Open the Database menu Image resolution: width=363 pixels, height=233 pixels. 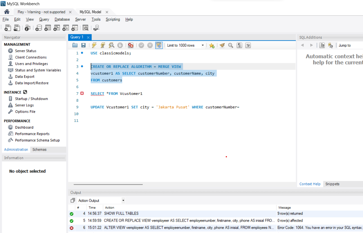tap(62, 19)
